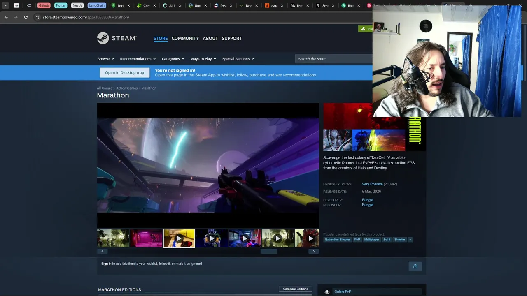
Task: Click the Very Positive reviews link
Action: click(x=372, y=184)
